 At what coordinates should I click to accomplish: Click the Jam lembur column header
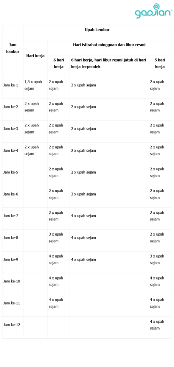pyautogui.click(x=12, y=48)
